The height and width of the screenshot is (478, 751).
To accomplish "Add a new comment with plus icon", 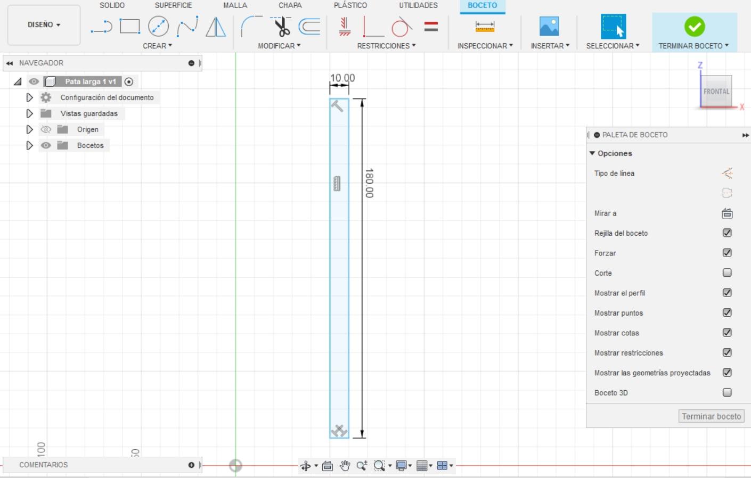I will (191, 465).
